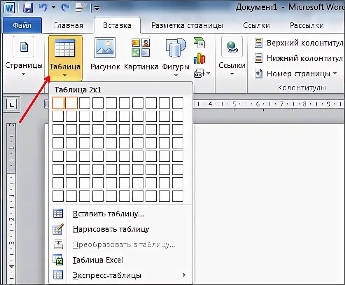Click the Экспресс-таблицы table icon
Image resolution: width=345 pixels, height=285 pixels.
58,275
